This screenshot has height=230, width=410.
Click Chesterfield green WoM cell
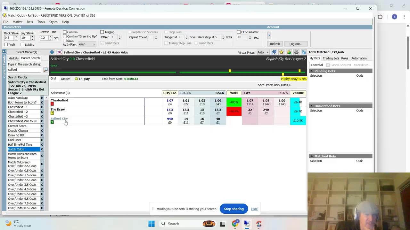click(x=234, y=102)
